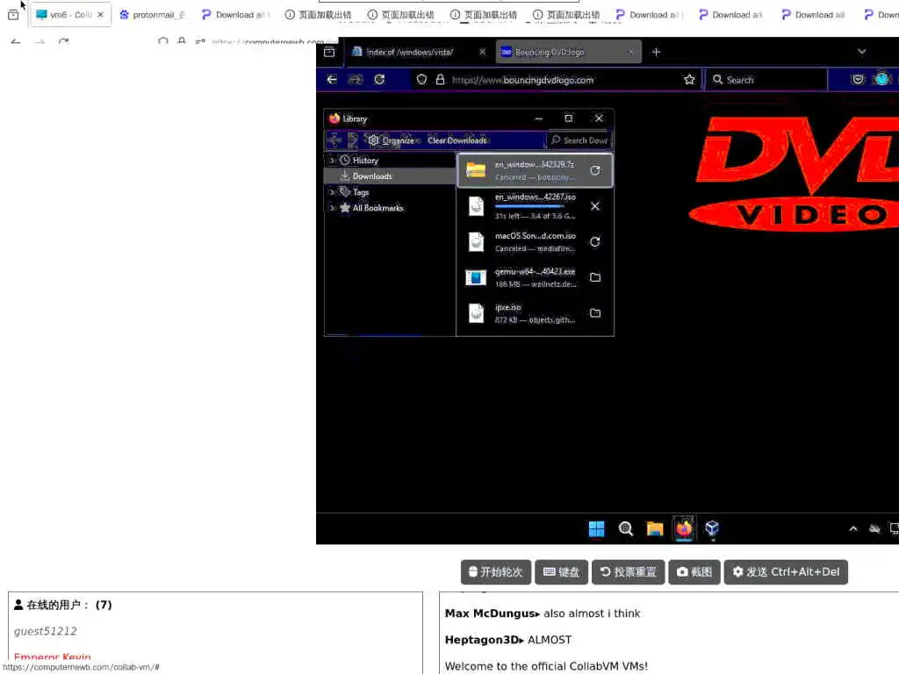Screen dimensions: 899x674
Task: Expand the All Bookmarks tree node
Action: (x=332, y=208)
